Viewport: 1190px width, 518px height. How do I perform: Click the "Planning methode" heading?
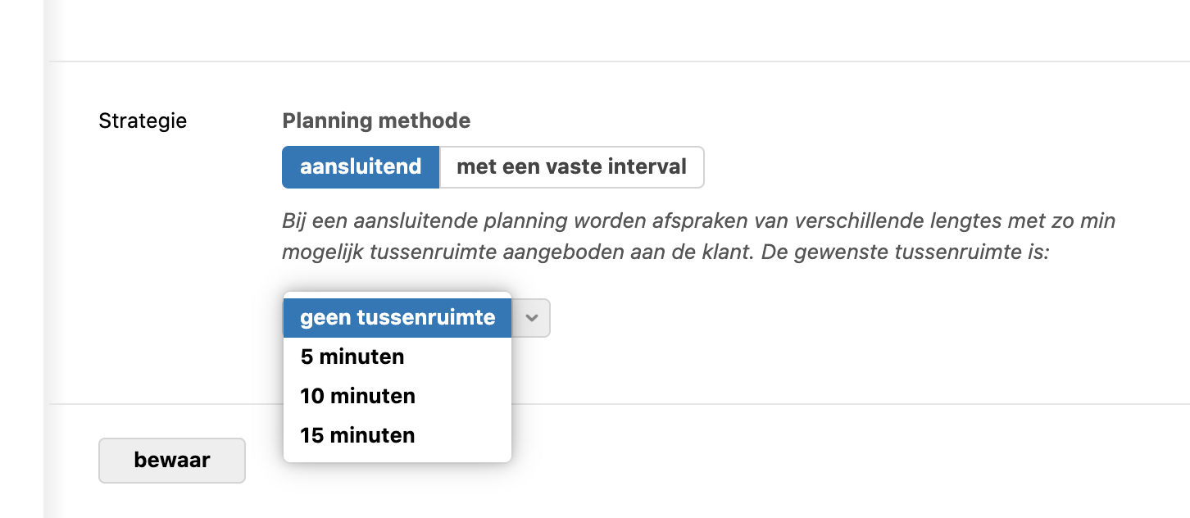point(376,121)
